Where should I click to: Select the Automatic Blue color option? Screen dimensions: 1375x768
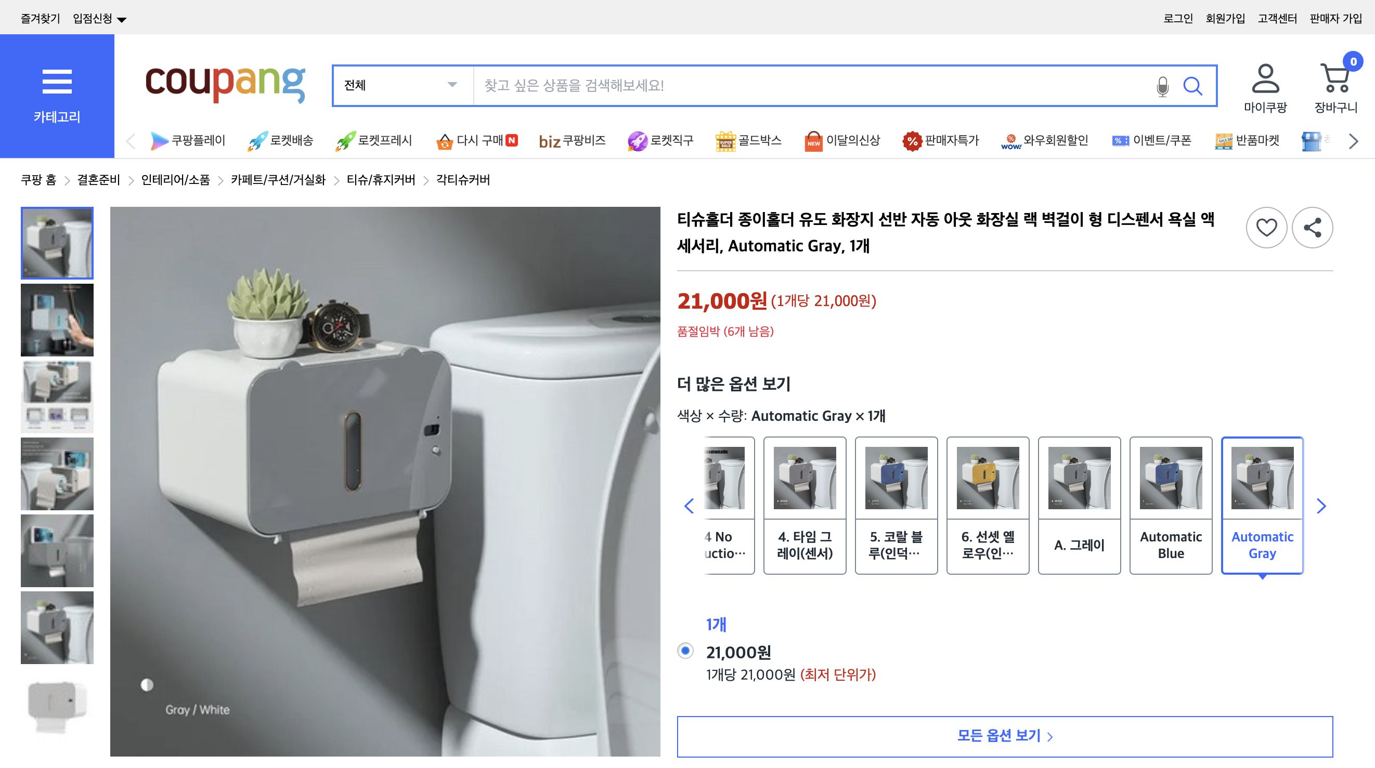coord(1171,505)
